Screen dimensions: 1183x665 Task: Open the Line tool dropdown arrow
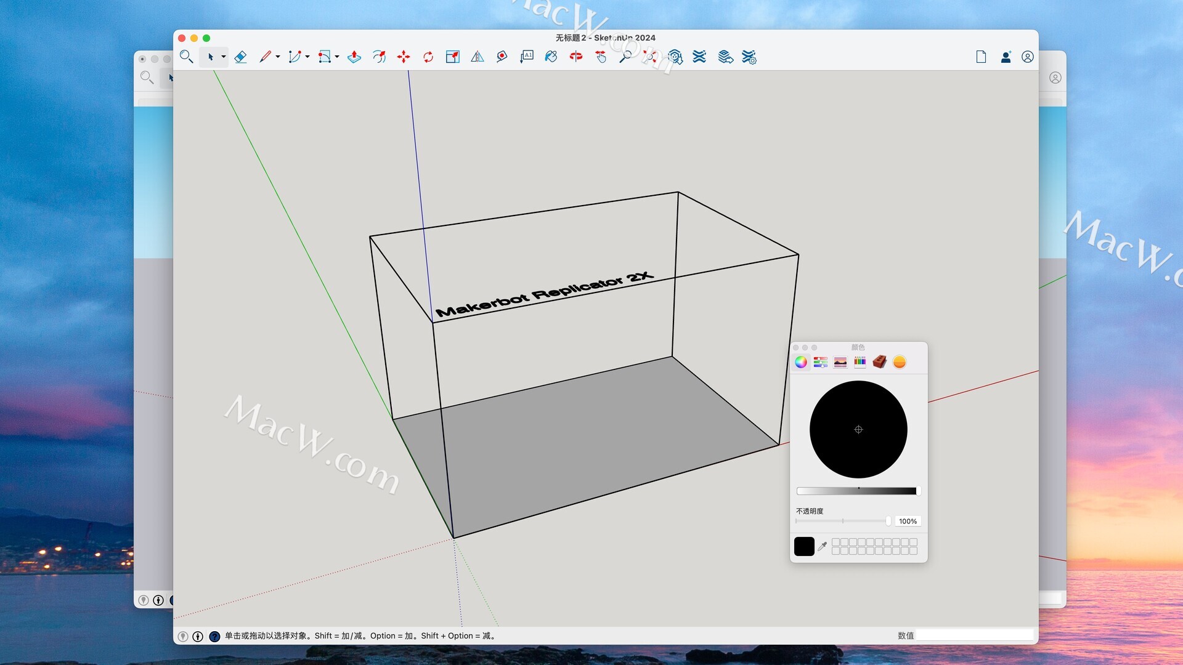pyautogui.click(x=278, y=57)
